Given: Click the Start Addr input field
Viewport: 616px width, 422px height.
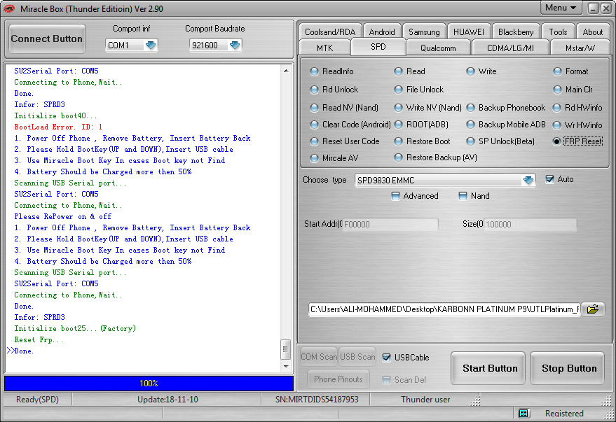Looking at the screenshot, I should tap(390, 225).
